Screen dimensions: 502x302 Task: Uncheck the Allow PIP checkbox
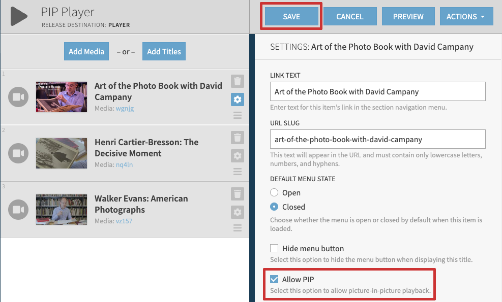coord(275,279)
